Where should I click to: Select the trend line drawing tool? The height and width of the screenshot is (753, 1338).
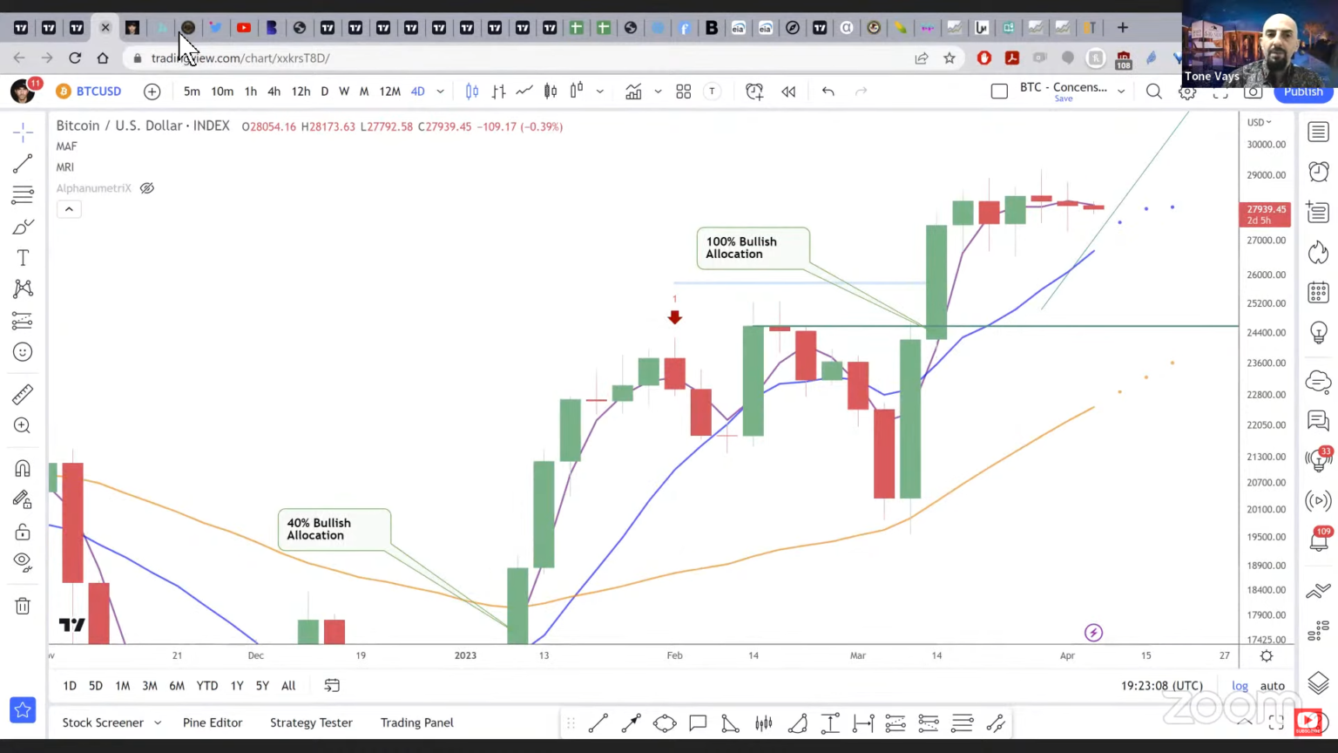tap(23, 164)
